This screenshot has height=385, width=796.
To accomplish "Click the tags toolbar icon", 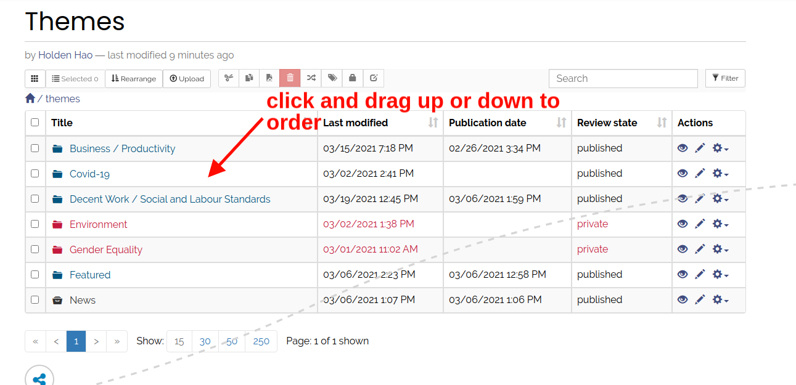I will 332,78.
